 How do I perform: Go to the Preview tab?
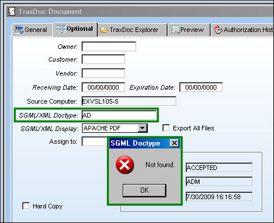189,30
